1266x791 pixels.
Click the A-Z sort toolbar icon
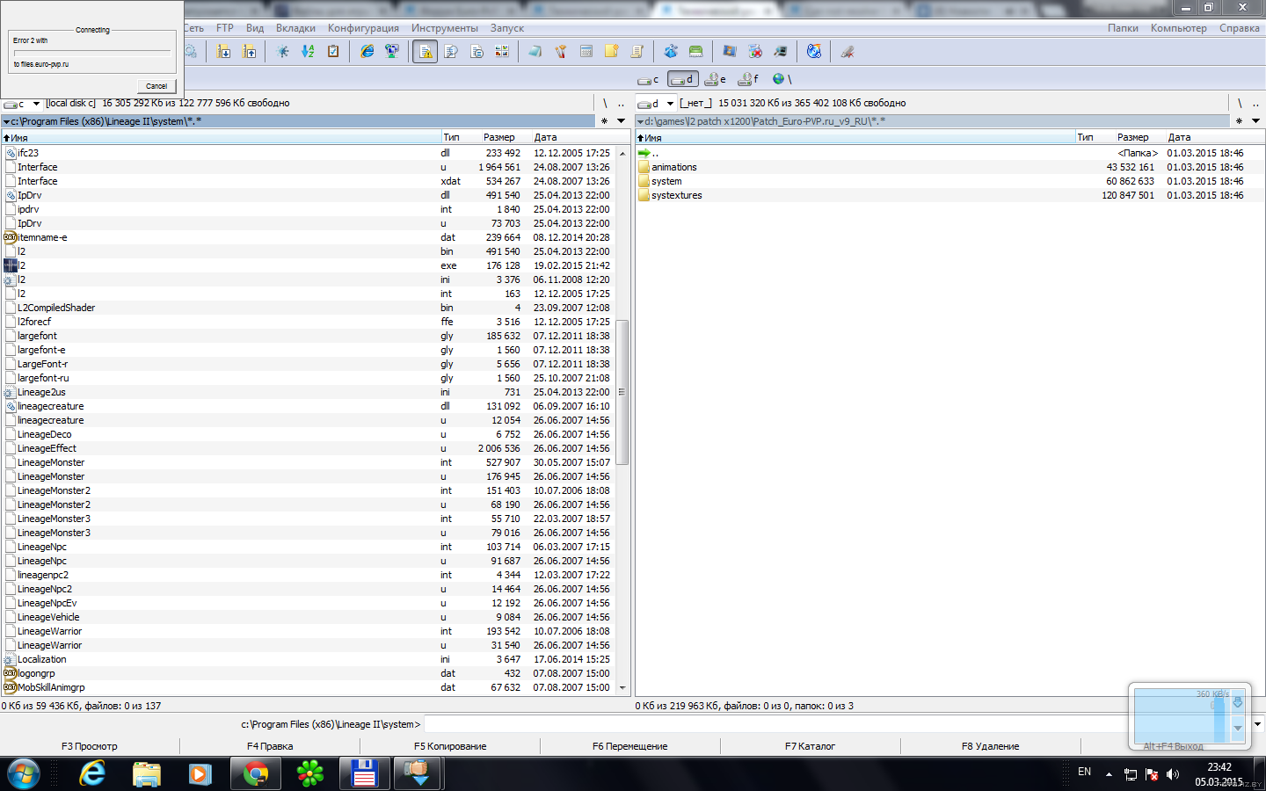coord(308,52)
